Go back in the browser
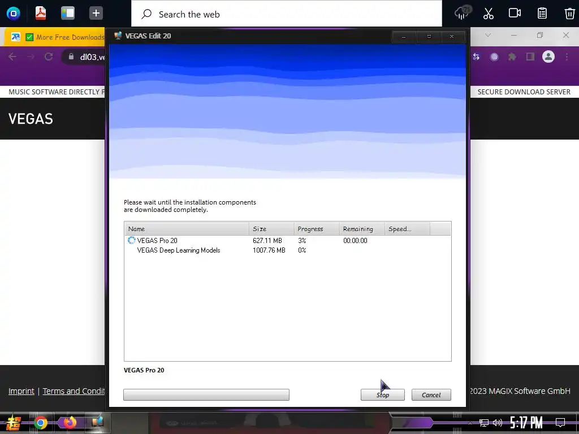579x434 pixels. [x=12, y=57]
